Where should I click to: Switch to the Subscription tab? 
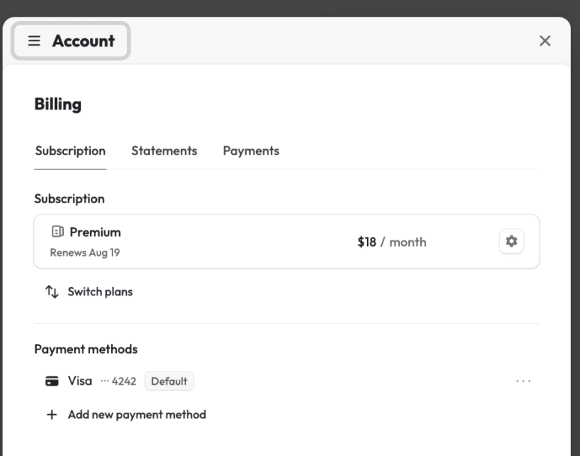[71, 151]
